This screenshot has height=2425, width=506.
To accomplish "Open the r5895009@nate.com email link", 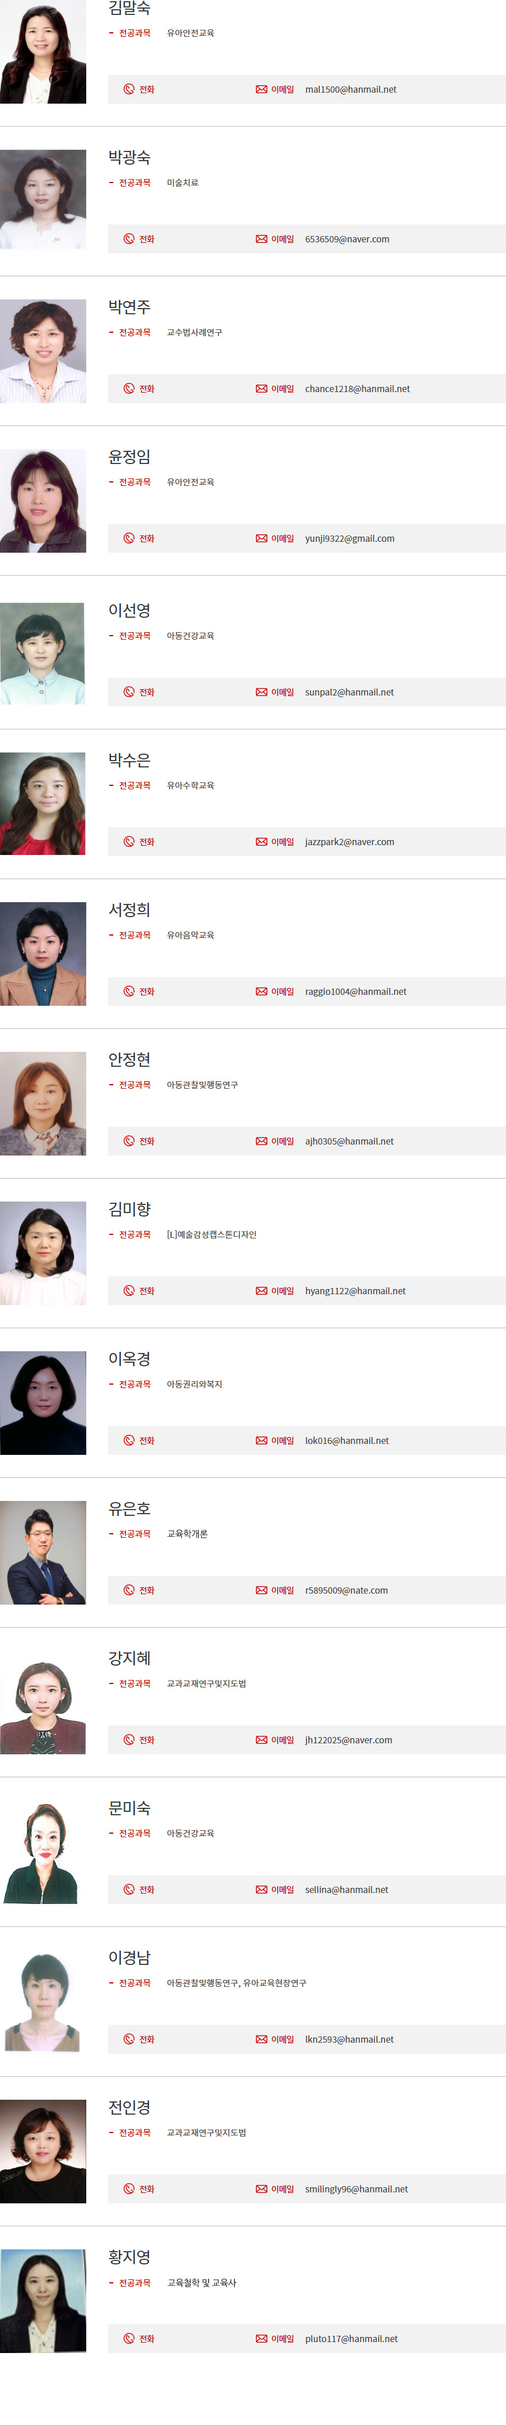I will coord(346,1590).
